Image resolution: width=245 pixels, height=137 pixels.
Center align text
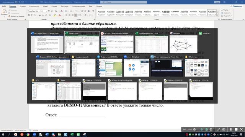(70, 15)
